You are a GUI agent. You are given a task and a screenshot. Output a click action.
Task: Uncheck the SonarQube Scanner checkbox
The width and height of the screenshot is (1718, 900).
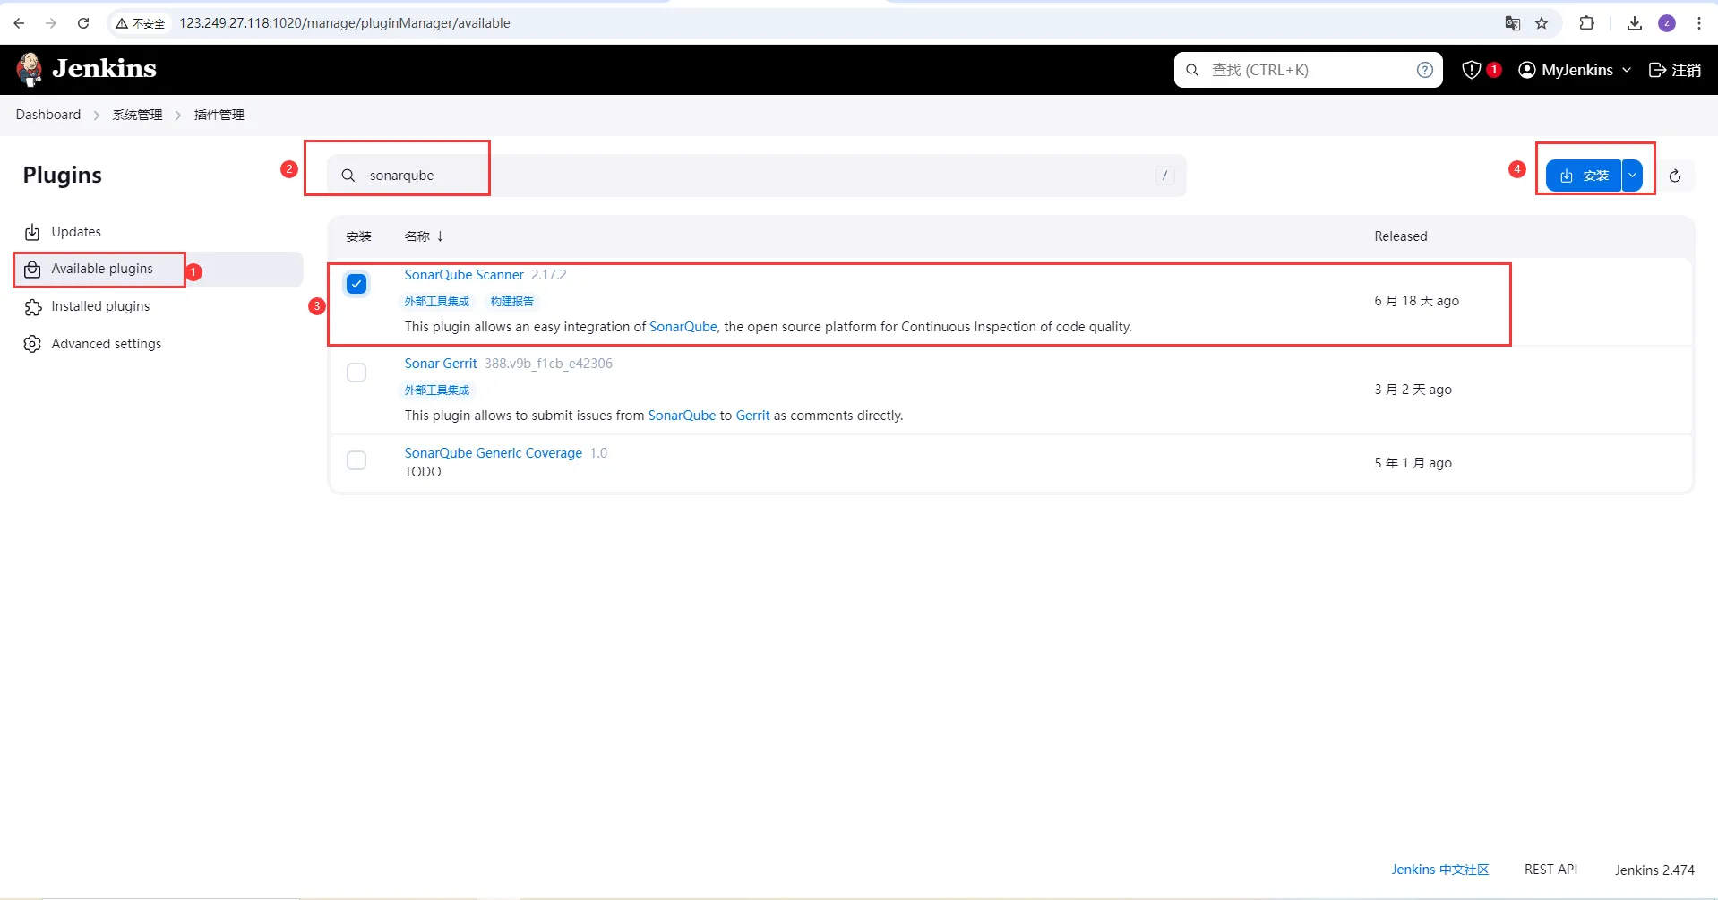coord(356,284)
